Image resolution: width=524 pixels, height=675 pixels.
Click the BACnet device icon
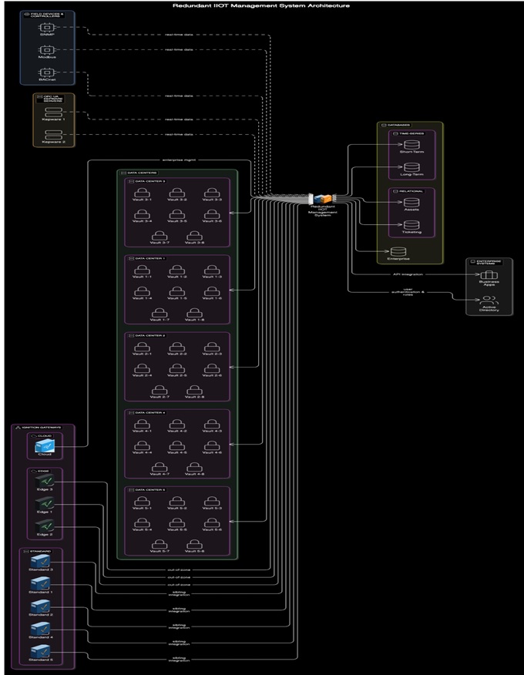[x=45, y=72]
